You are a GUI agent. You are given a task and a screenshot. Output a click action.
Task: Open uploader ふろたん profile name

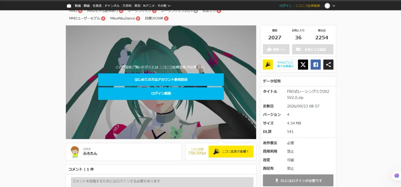90,153
